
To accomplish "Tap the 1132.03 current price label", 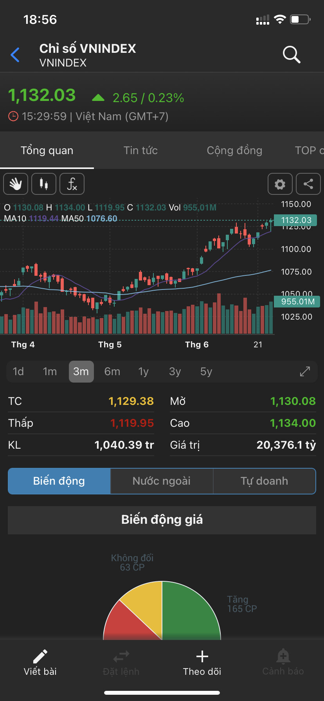I will (x=296, y=220).
